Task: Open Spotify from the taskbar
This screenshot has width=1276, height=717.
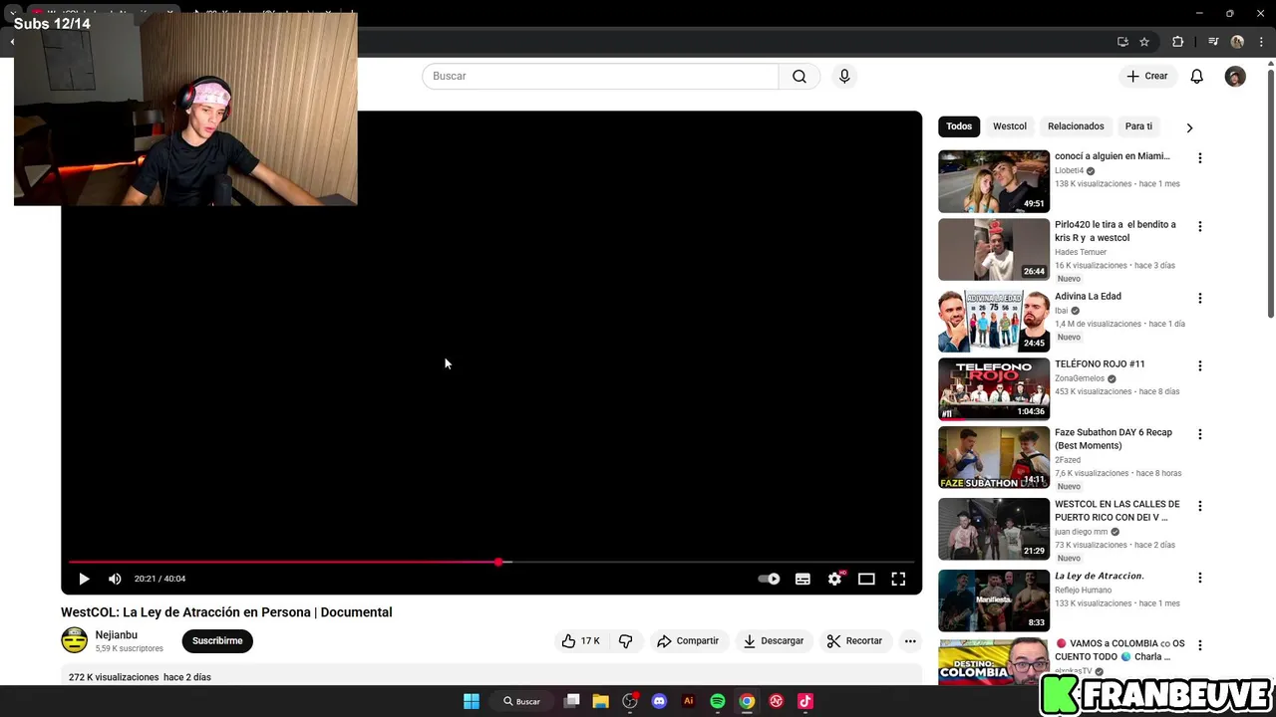Action: pyautogui.click(x=718, y=701)
